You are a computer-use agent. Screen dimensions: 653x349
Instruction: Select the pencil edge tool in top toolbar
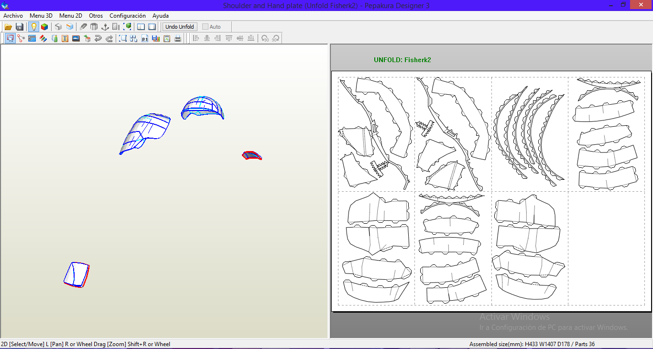tap(84, 27)
